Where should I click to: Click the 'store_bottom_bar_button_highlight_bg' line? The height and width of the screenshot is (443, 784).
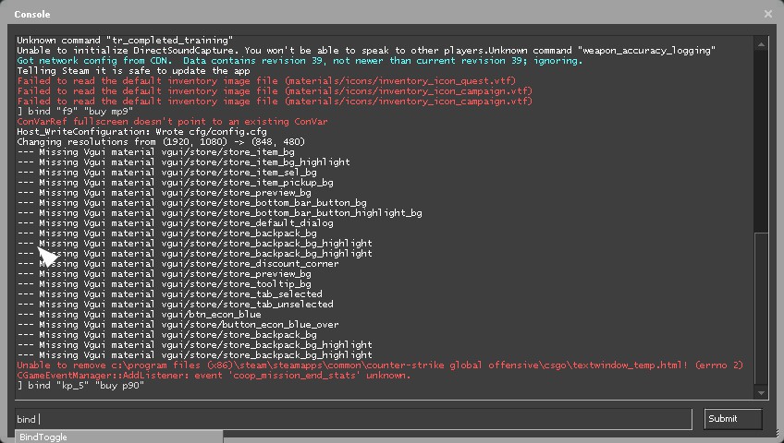(219, 213)
